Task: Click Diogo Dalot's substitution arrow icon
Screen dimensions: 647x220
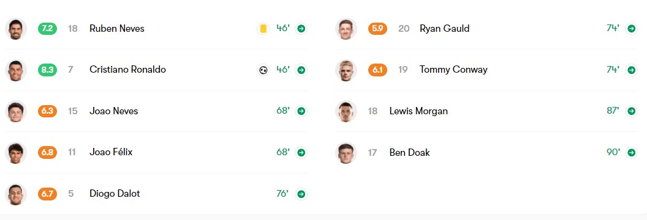Action: [x=301, y=194]
